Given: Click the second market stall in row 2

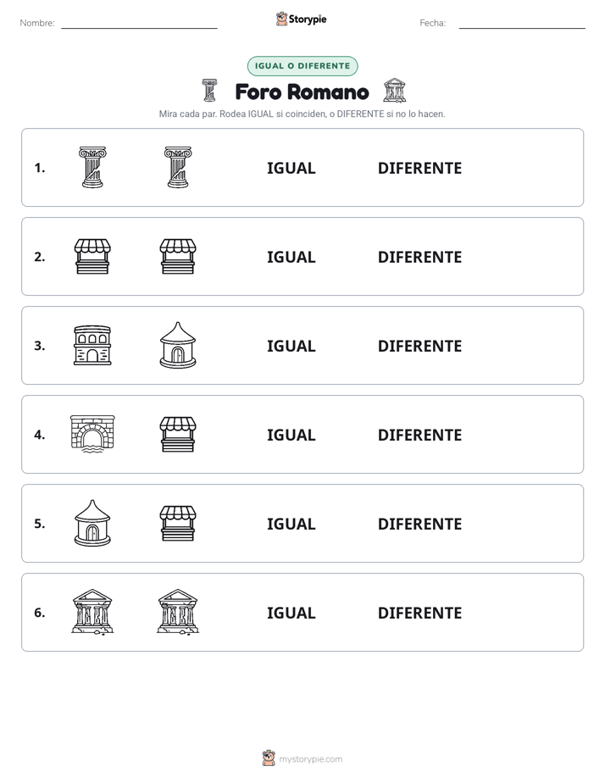Looking at the screenshot, I should click(178, 256).
